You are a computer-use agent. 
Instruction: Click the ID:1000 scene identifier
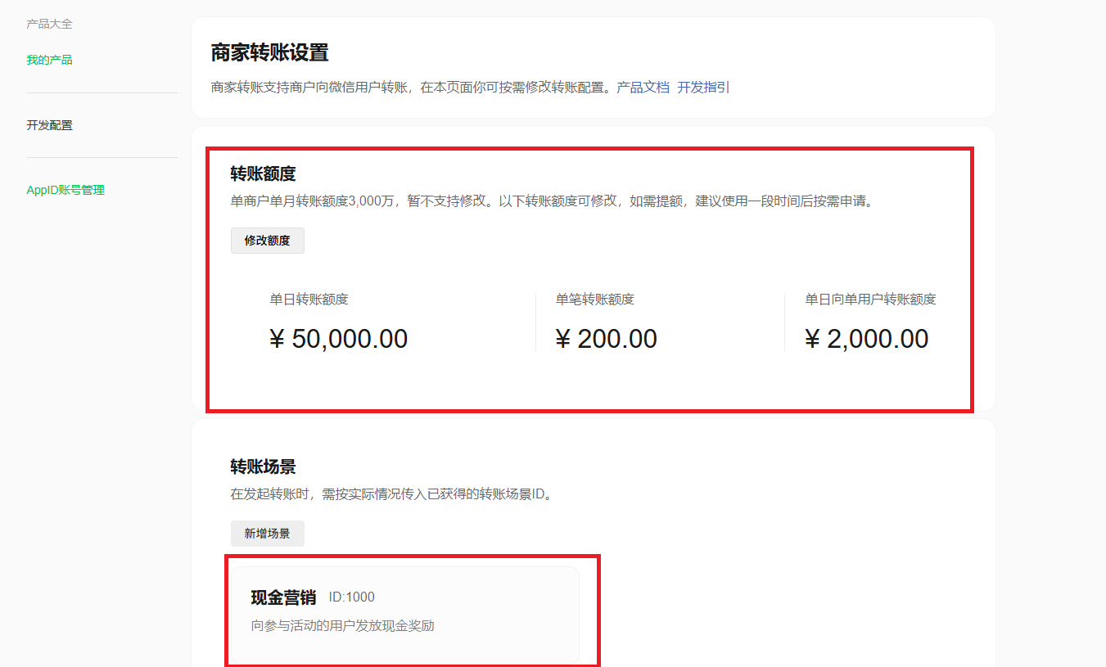click(351, 597)
